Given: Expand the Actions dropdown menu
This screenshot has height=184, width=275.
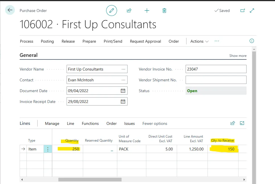Looking at the screenshot, I should click(199, 41).
